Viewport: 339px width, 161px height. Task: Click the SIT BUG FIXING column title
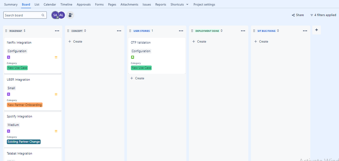(266, 31)
